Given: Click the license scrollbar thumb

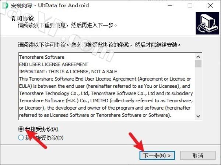Looking at the screenshot, I should point(198,64).
